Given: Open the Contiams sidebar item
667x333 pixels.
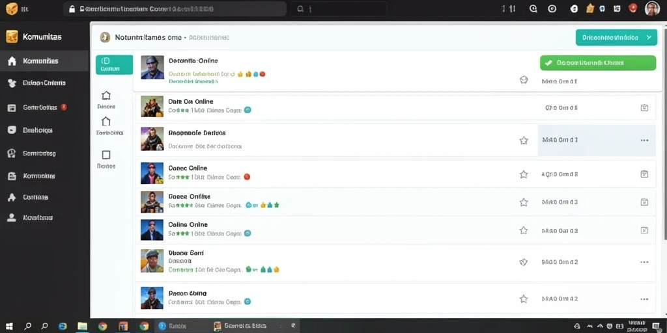Looking at the screenshot, I should [x=44, y=197].
